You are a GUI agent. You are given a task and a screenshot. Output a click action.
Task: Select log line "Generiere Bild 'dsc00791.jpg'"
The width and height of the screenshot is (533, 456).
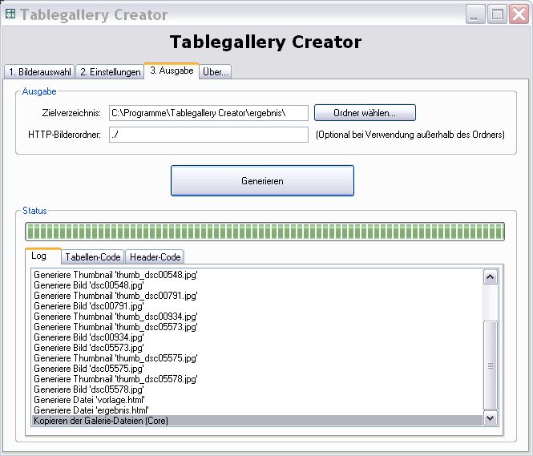tap(257, 306)
